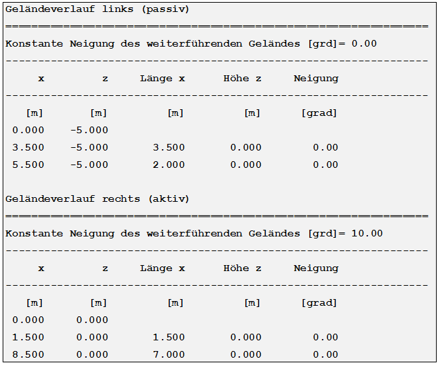Image resolution: width=440 pixels, height=365 pixels.
Task: Select Länge x value 7.000
Action: pos(169,354)
